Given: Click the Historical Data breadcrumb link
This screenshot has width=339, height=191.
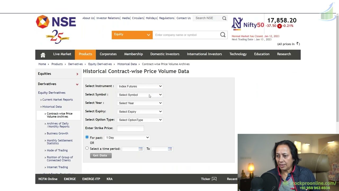Looking at the screenshot, I should pos(127,64).
